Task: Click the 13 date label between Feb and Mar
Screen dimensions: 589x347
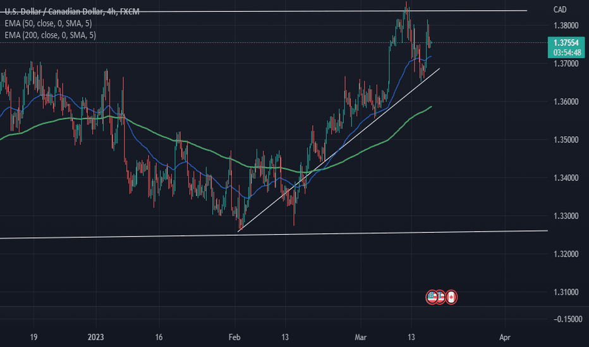Action: pyautogui.click(x=285, y=338)
